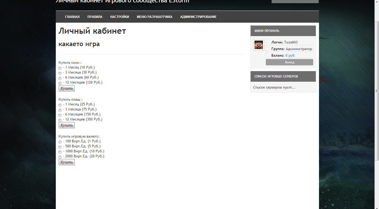Open МЕНЮ РАЗРАБОТЧИКА in the navigation bar
Image resolution: width=379 pixels, height=209 pixels.
point(154,17)
